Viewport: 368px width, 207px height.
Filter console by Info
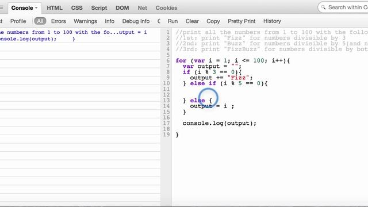[x=110, y=21]
